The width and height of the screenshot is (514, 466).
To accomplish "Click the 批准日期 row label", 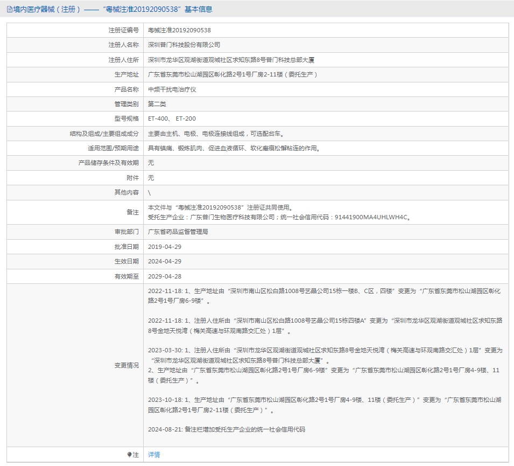I will tap(126, 247).
